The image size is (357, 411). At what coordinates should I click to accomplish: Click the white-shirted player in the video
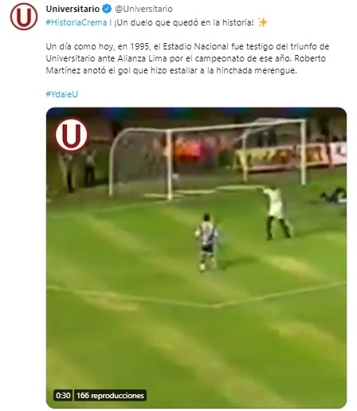coord(277,212)
